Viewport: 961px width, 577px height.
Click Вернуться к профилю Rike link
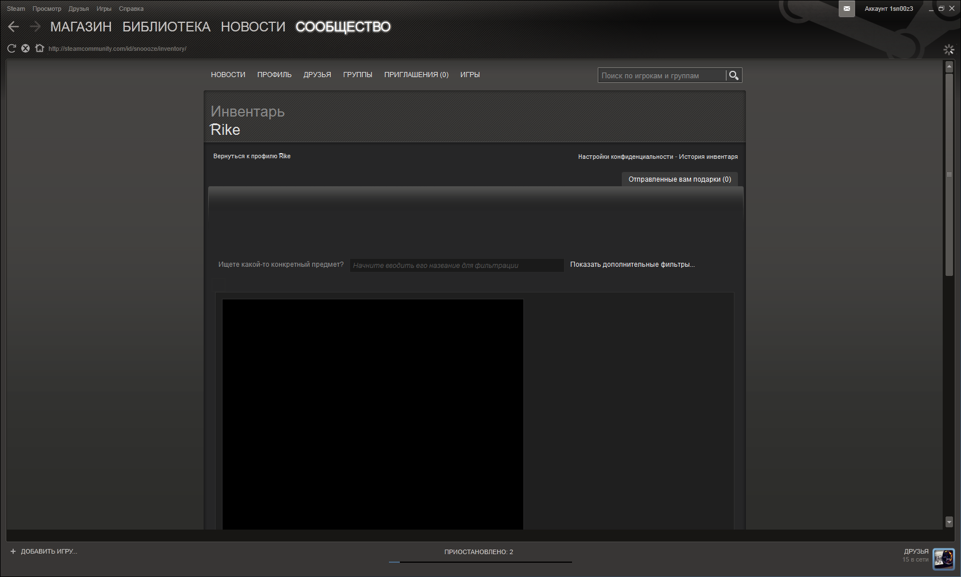coord(252,156)
